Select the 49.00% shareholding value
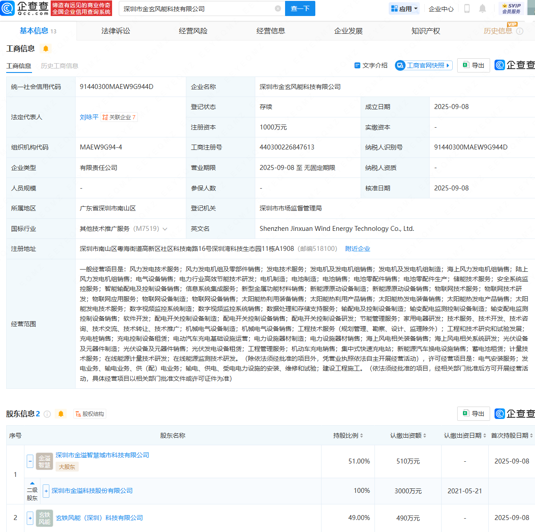 pyautogui.click(x=359, y=518)
